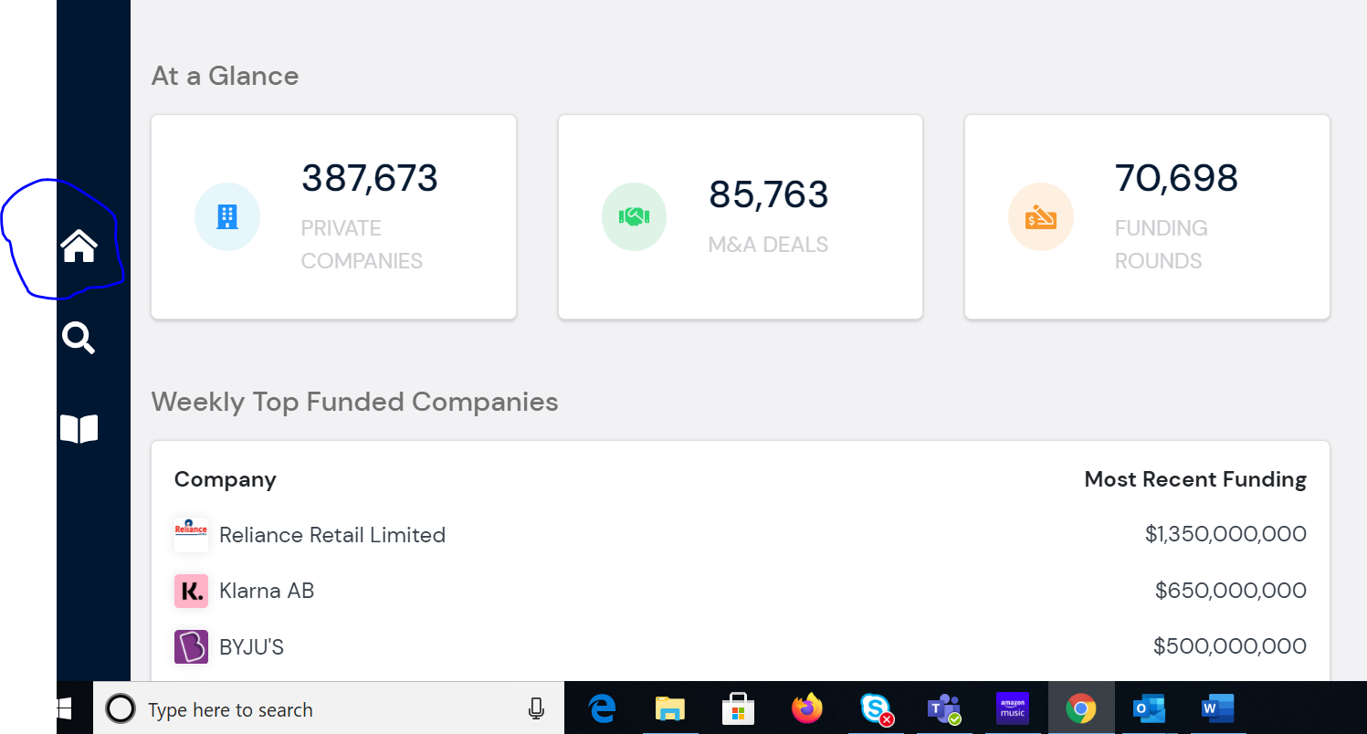Screen dimensions: 1367x734
Task: Open the Windows Start menu
Action: (64, 709)
